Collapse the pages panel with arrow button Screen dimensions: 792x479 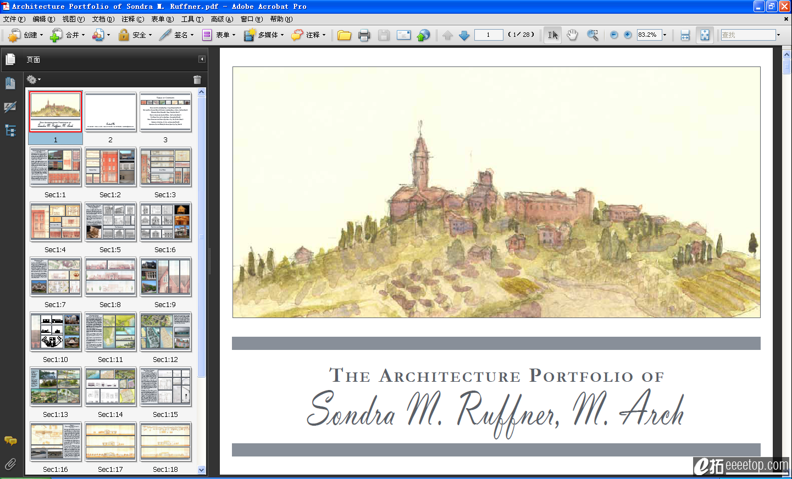pyautogui.click(x=202, y=59)
